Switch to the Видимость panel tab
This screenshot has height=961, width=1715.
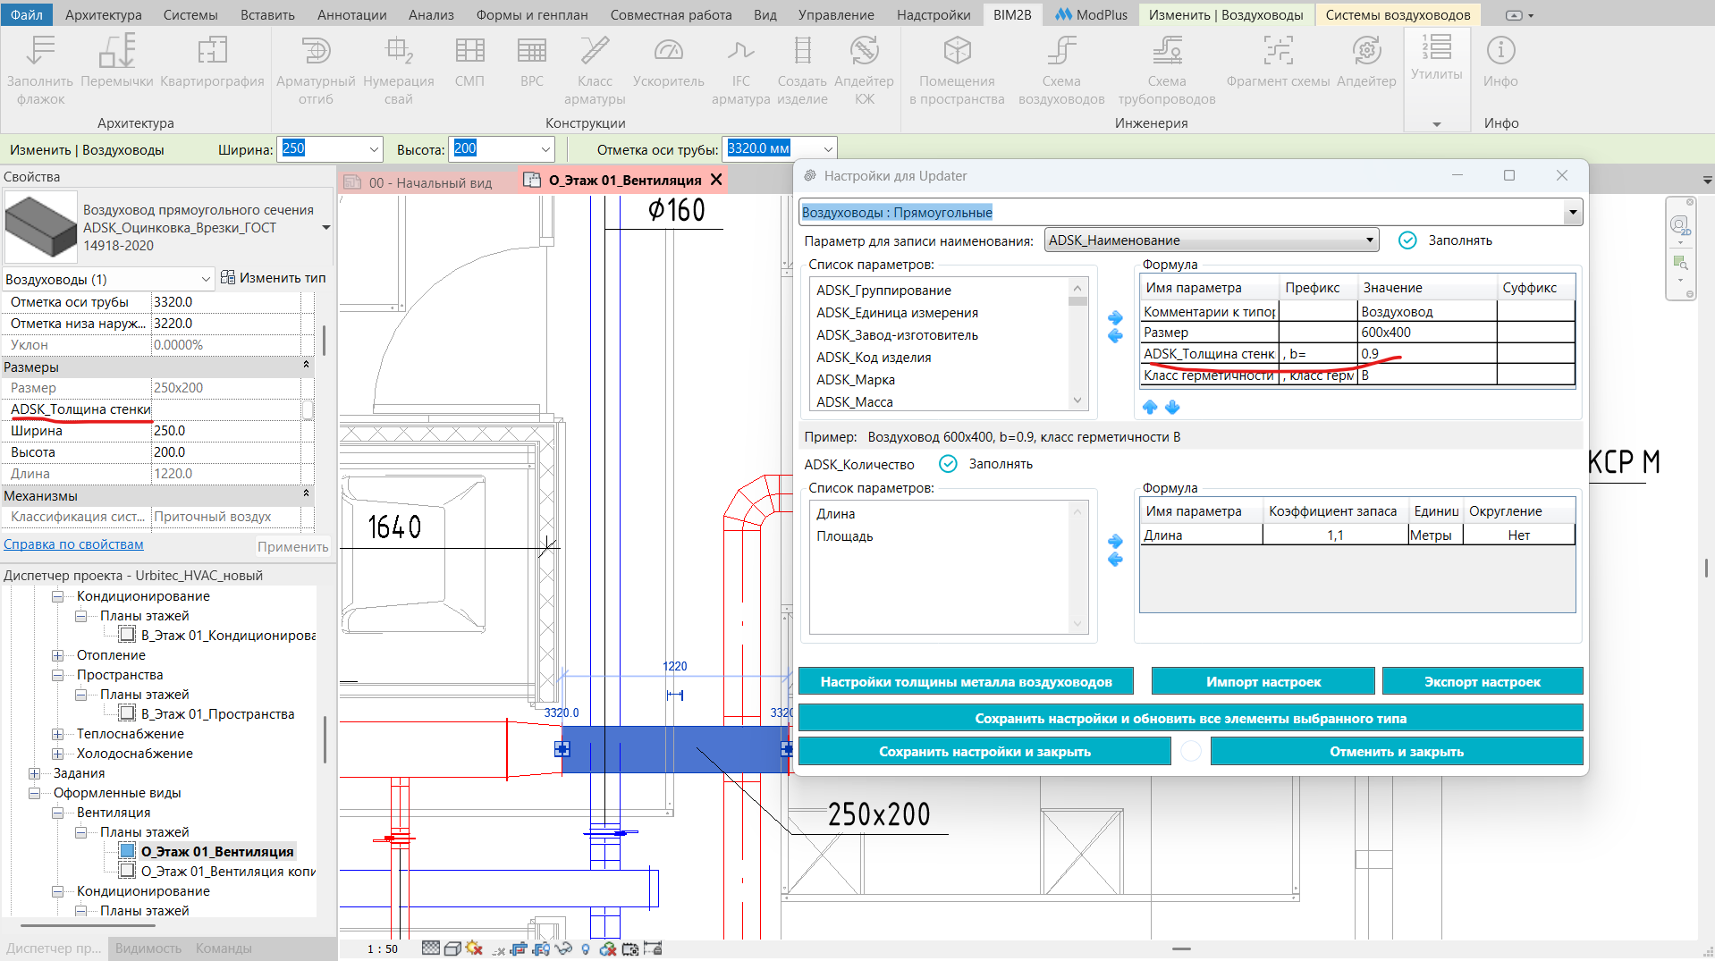[148, 948]
